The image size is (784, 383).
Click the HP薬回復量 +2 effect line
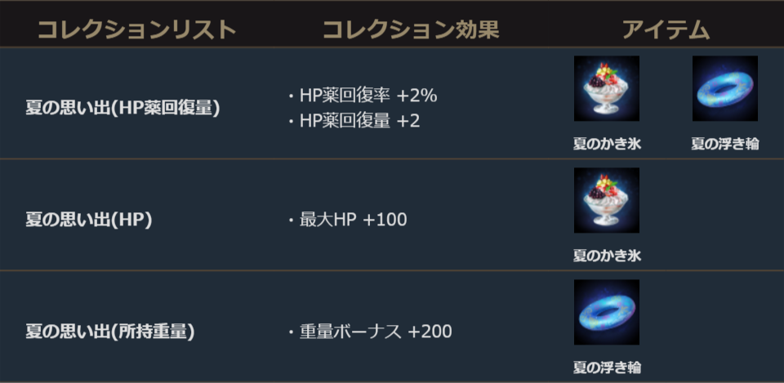(360, 121)
